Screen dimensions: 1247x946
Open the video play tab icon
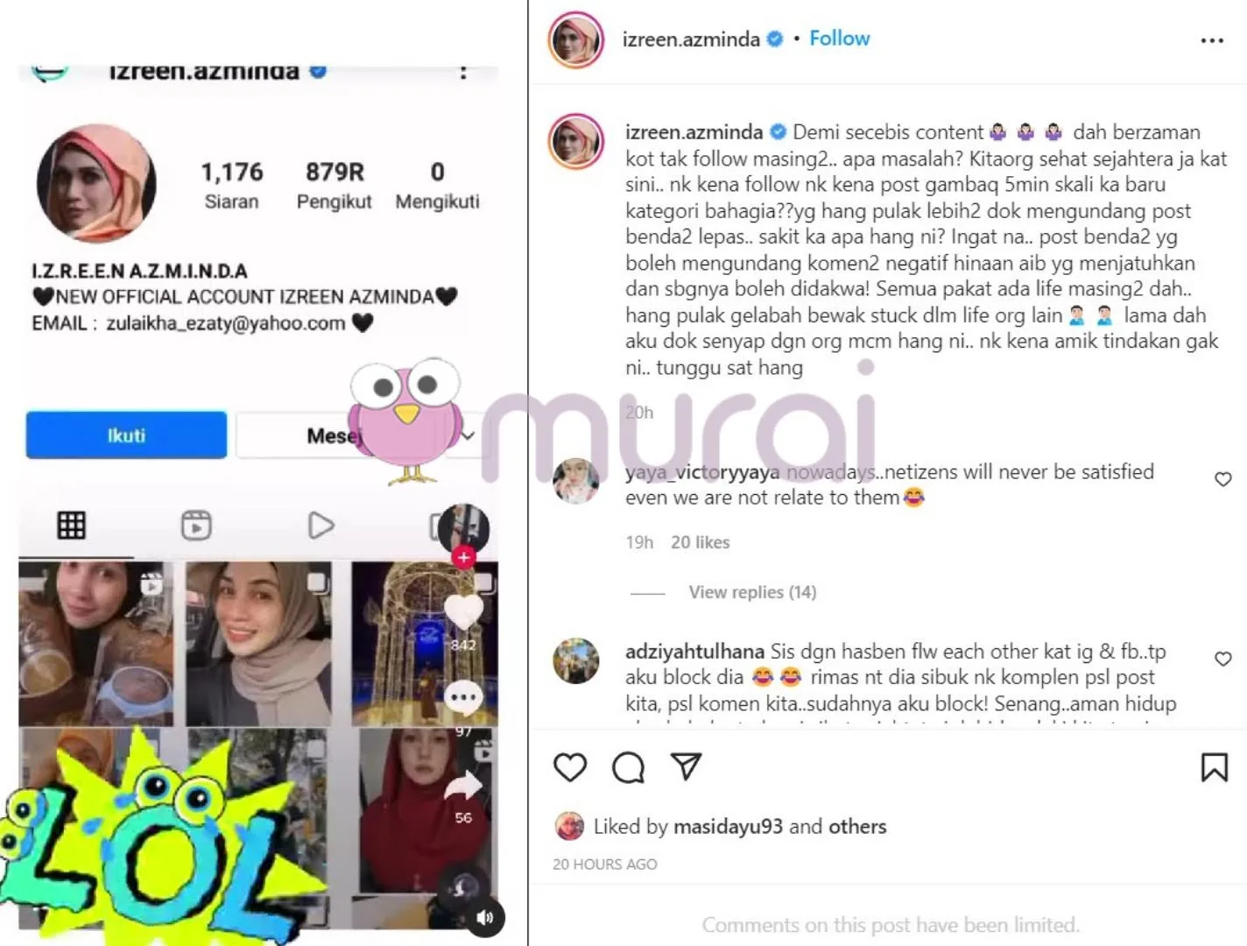321,526
